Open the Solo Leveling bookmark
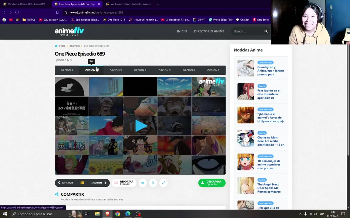Image resolution: width=350 pixels, height=218 pixels. (85, 20)
